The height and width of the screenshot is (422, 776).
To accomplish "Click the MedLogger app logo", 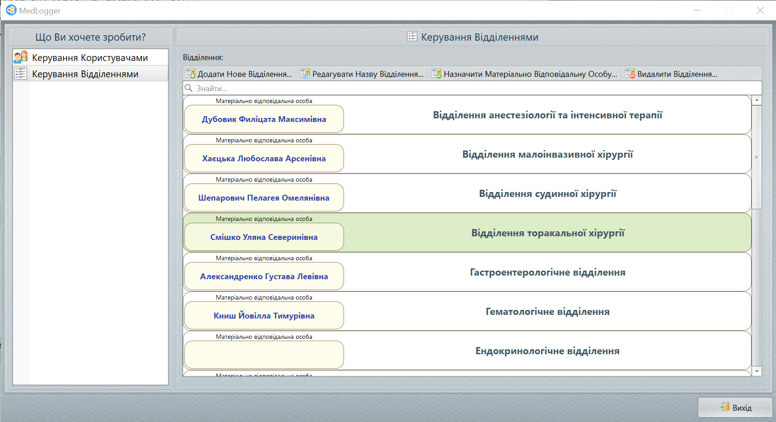I will click(11, 10).
